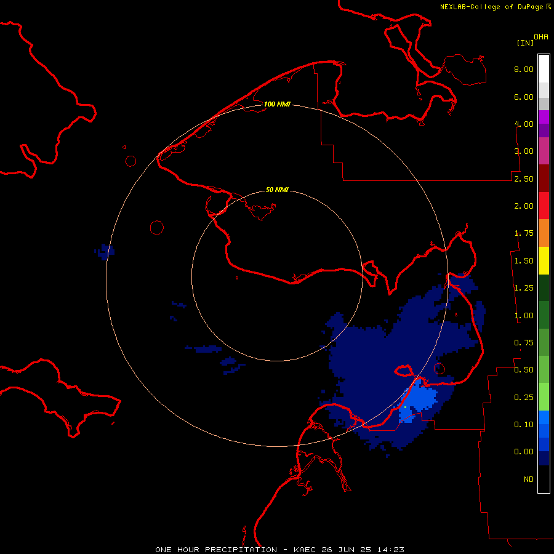Click the 0.00 legend value
This screenshot has height=554, width=554.
click(x=524, y=452)
